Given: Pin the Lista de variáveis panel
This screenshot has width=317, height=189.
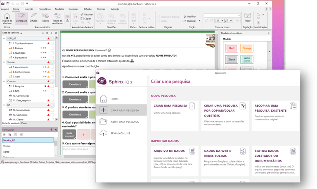Looking at the screenshot, I should pyautogui.click(x=52, y=33).
